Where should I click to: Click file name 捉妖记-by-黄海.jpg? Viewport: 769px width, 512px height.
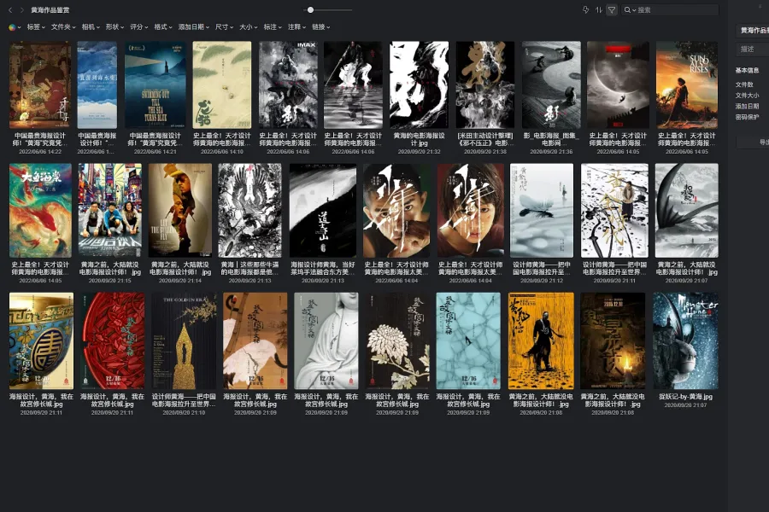(685, 396)
